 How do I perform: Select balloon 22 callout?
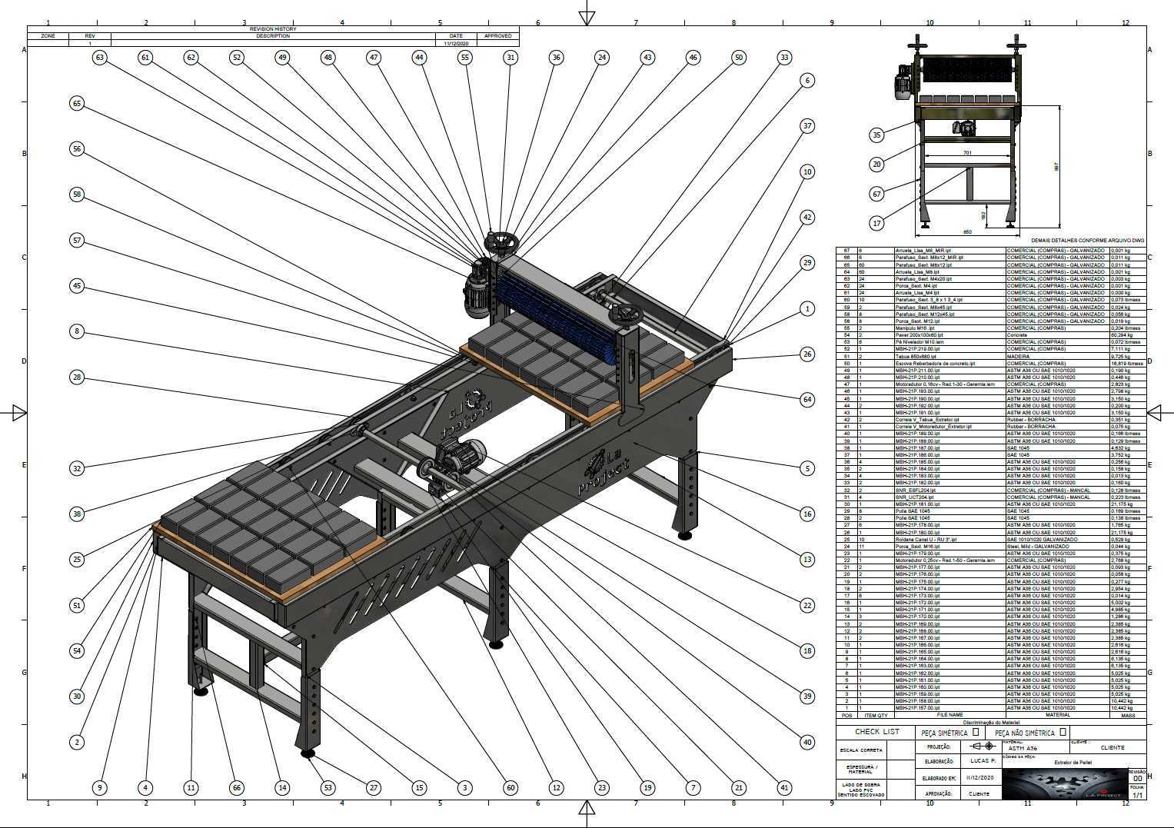807,605
